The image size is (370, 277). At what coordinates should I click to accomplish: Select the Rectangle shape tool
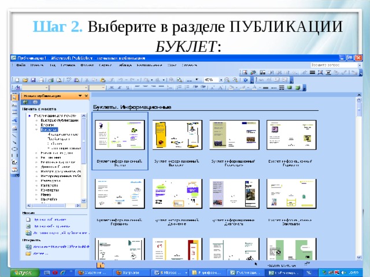pyautogui.click(x=14, y=155)
